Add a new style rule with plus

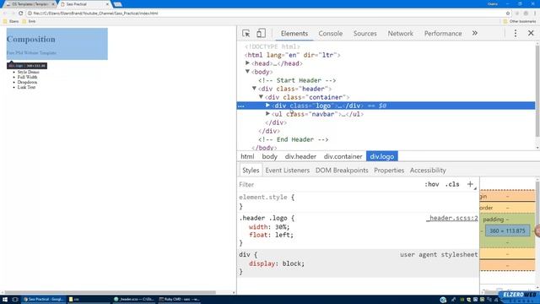click(x=470, y=184)
